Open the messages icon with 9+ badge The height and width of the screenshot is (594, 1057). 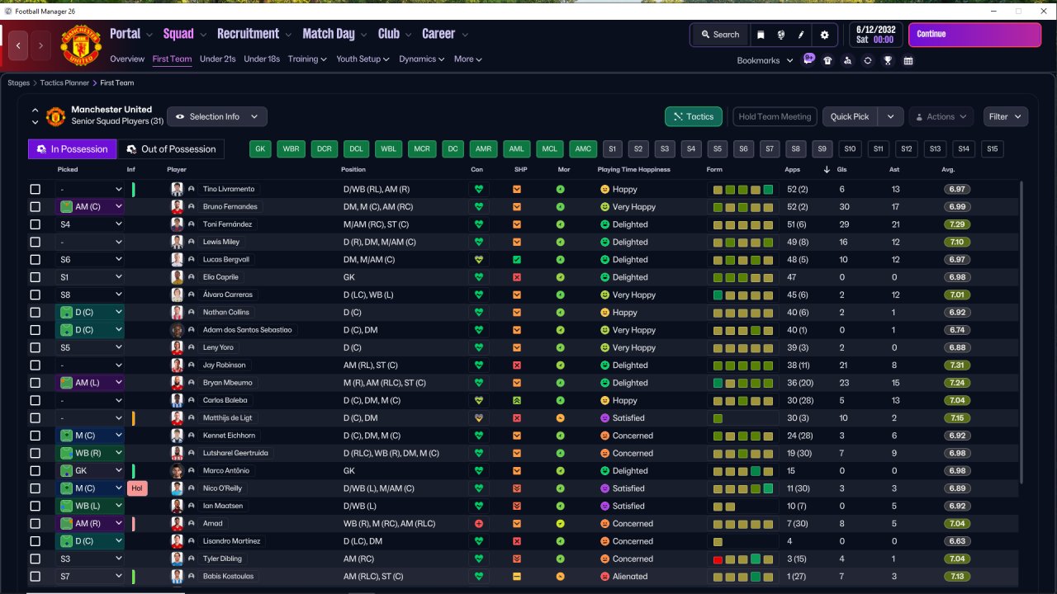[808, 59]
